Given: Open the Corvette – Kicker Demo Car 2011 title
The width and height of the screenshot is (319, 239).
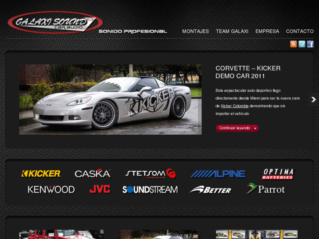Looking at the screenshot, I should (248, 72).
